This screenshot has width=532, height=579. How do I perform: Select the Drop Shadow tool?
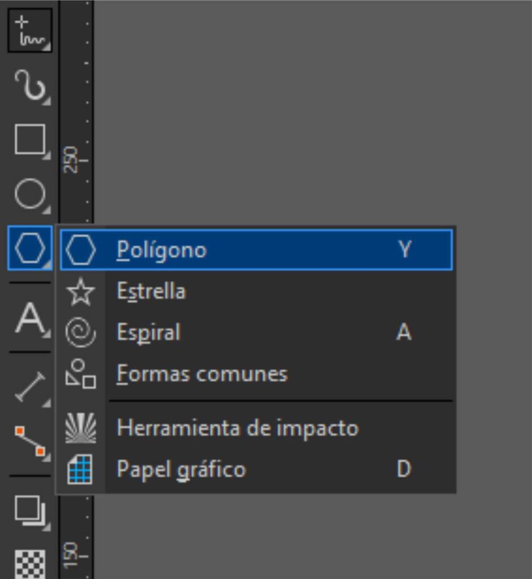29,510
